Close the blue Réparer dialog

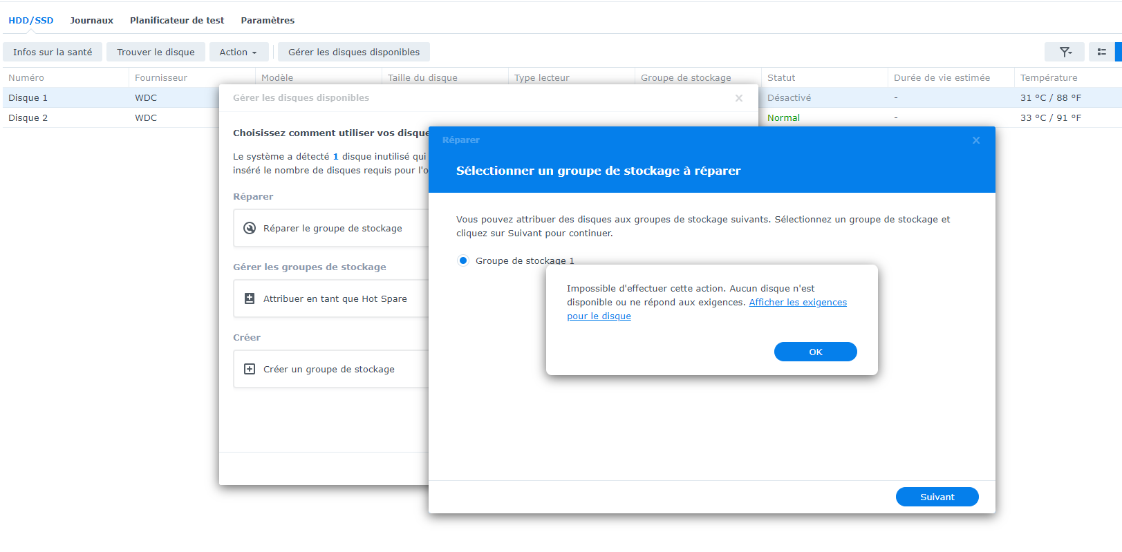pyautogui.click(x=976, y=140)
